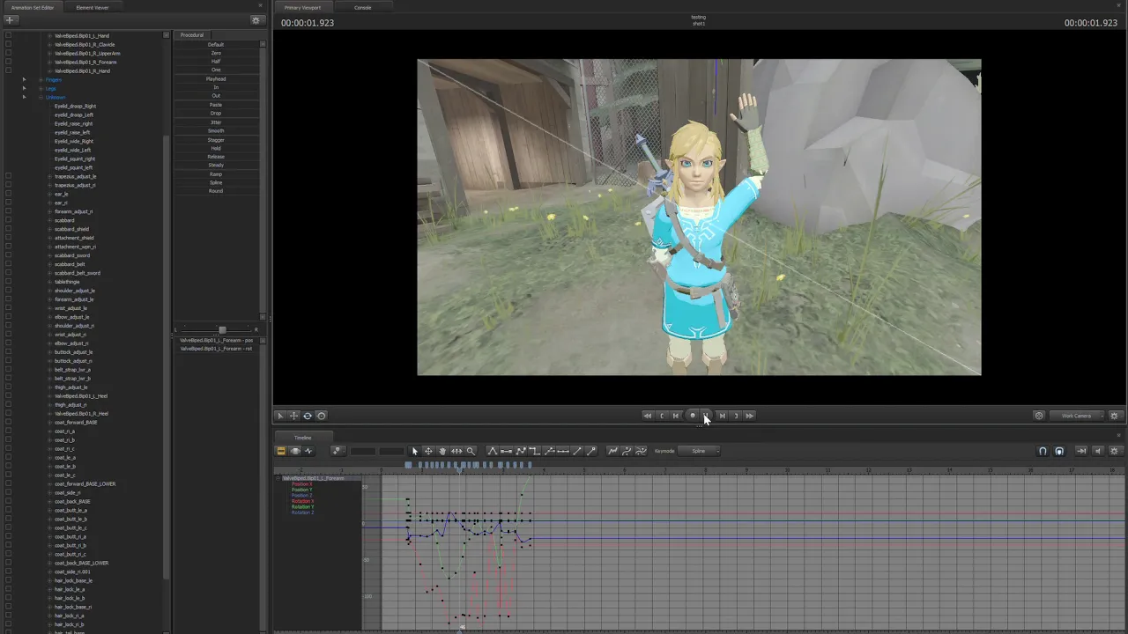This screenshot has width=1128, height=634.
Task: Apply the Default procedural preset
Action: click(216, 44)
